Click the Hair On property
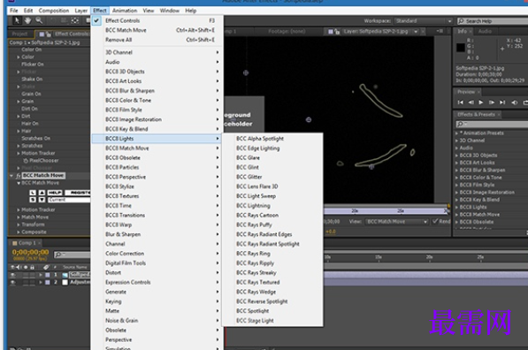This screenshot has width=528, height=350. (x=30, y=124)
